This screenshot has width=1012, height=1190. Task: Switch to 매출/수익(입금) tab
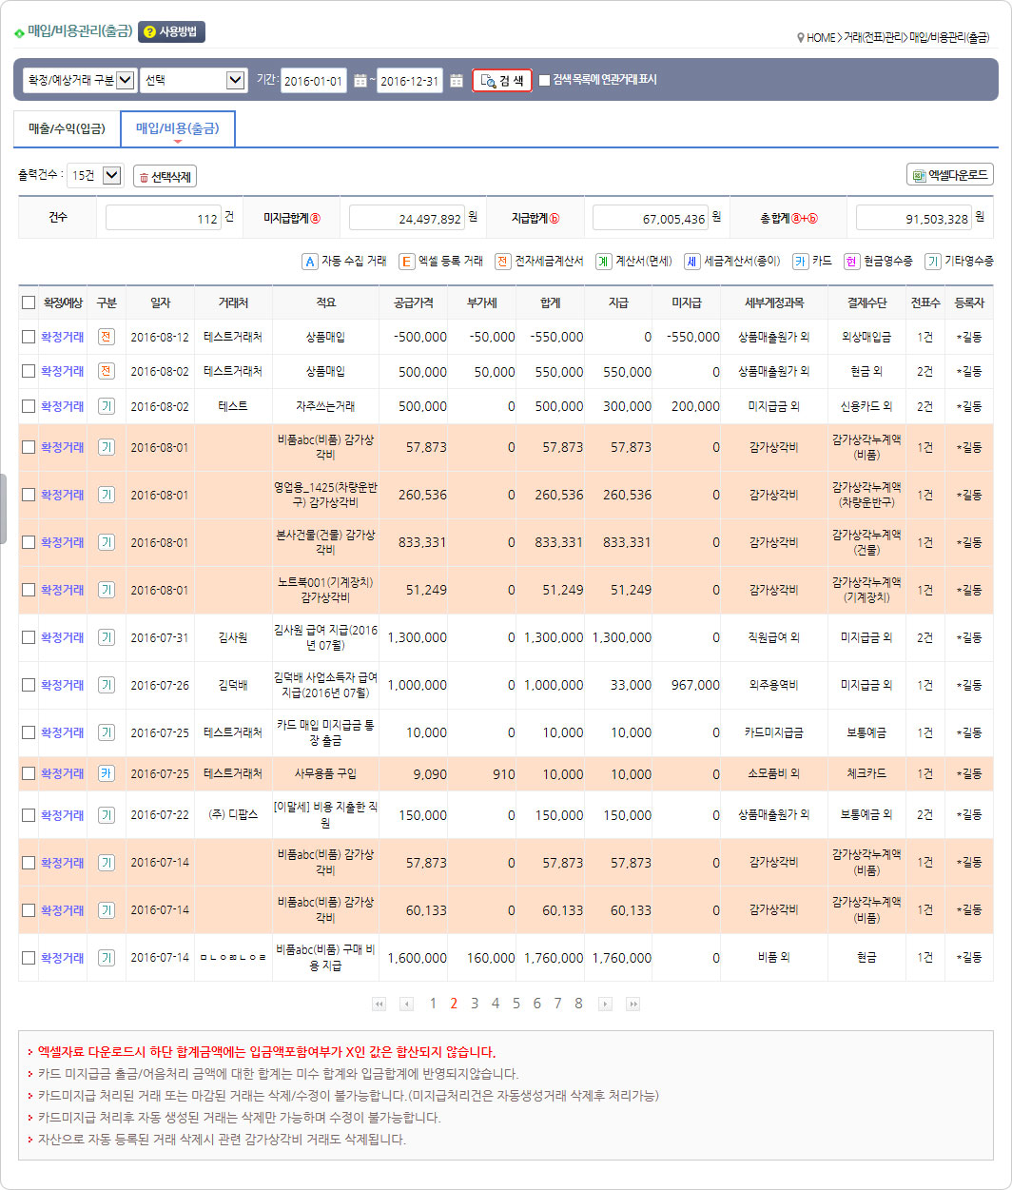click(67, 128)
